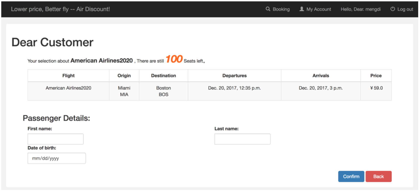Image resolution: width=420 pixels, height=192 pixels.
Task: Open the Booking nav link
Action: (278, 9)
